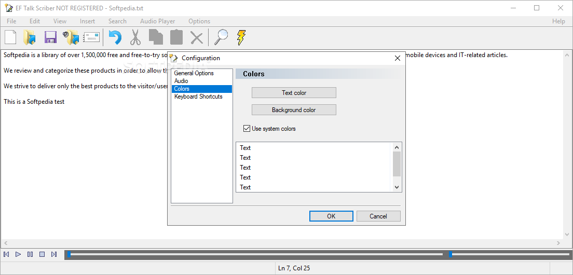Image resolution: width=573 pixels, height=275 pixels.
Task: Close the Configuration dialog
Action: [x=398, y=58]
